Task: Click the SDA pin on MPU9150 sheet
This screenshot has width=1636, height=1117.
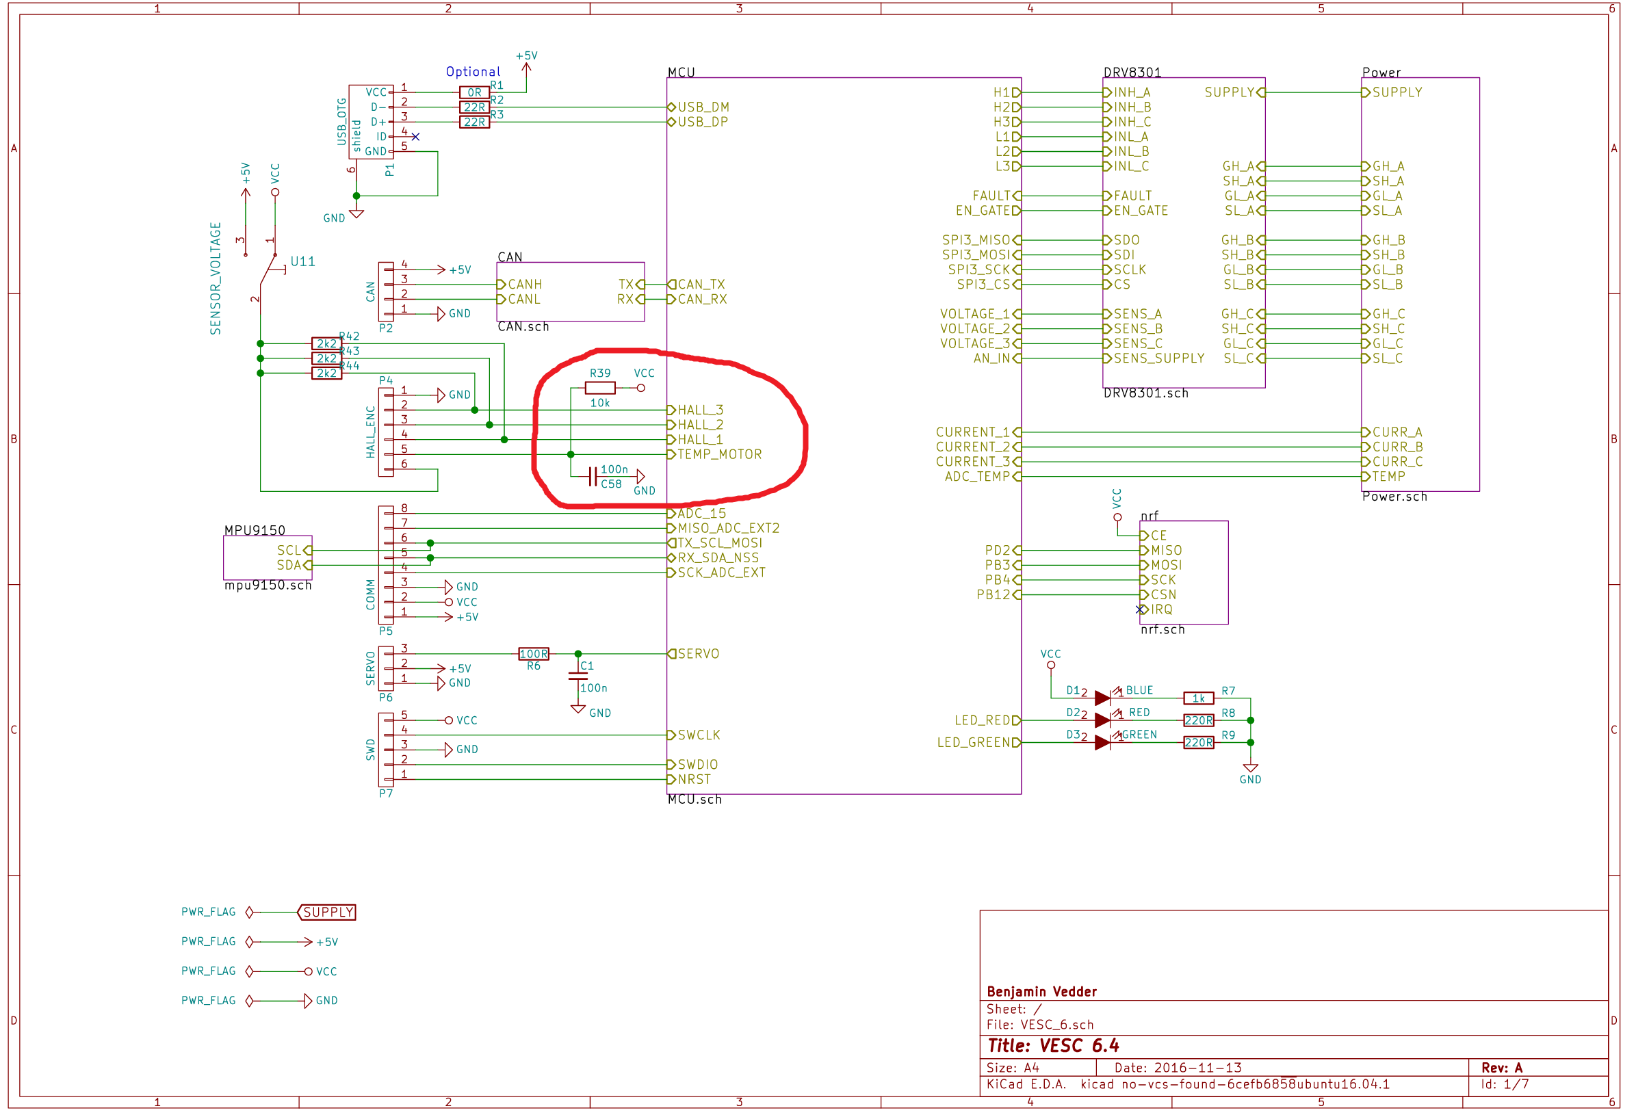Action: (x=294, y=565)
